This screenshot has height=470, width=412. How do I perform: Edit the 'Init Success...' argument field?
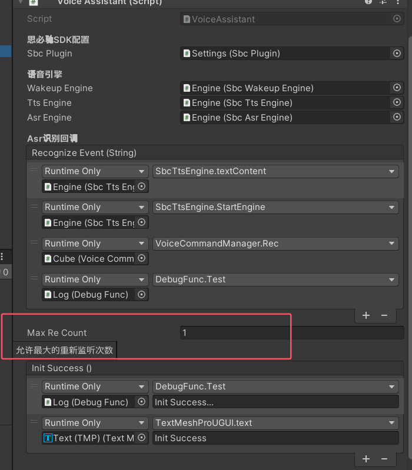[275, 402]
